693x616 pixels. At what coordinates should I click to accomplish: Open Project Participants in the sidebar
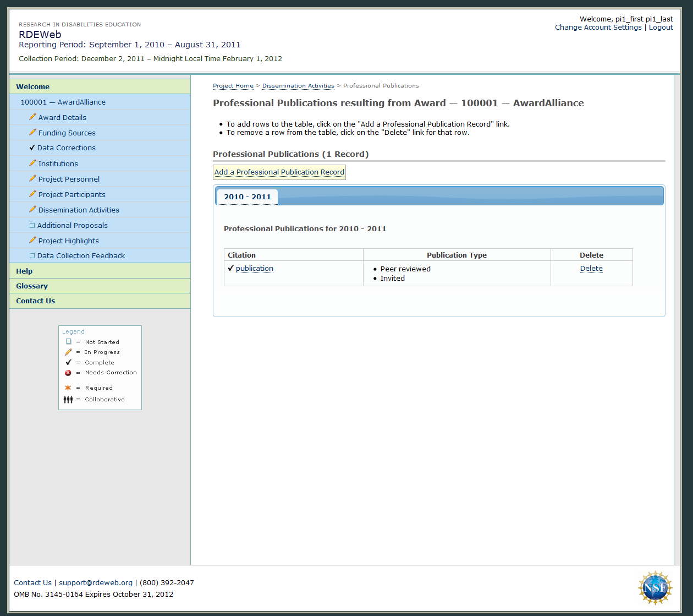[x=71, y=194]
